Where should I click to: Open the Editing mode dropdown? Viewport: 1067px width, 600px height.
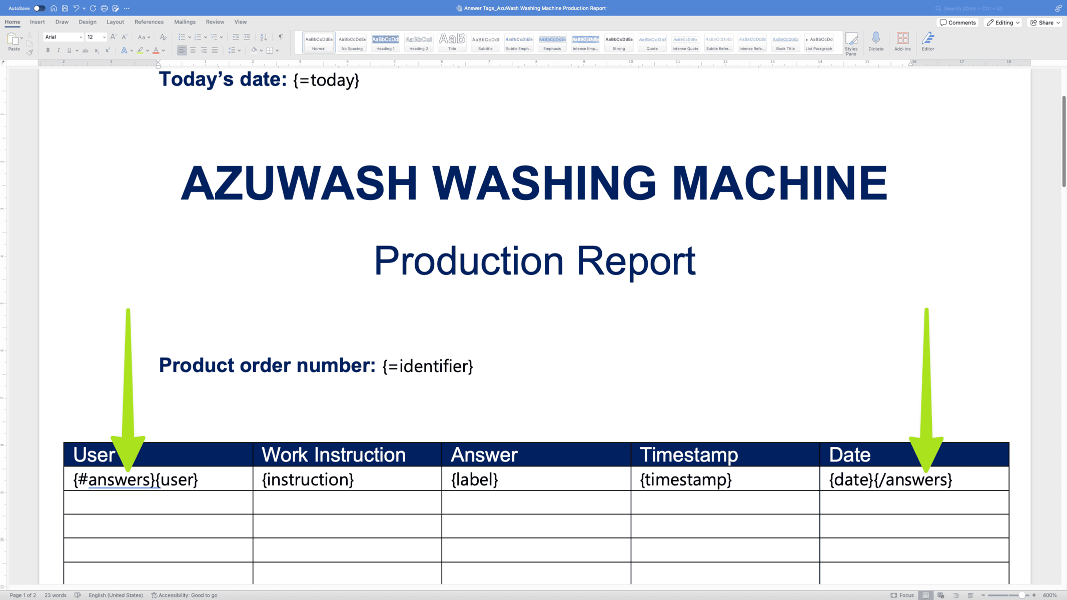tap(1002, 22)
